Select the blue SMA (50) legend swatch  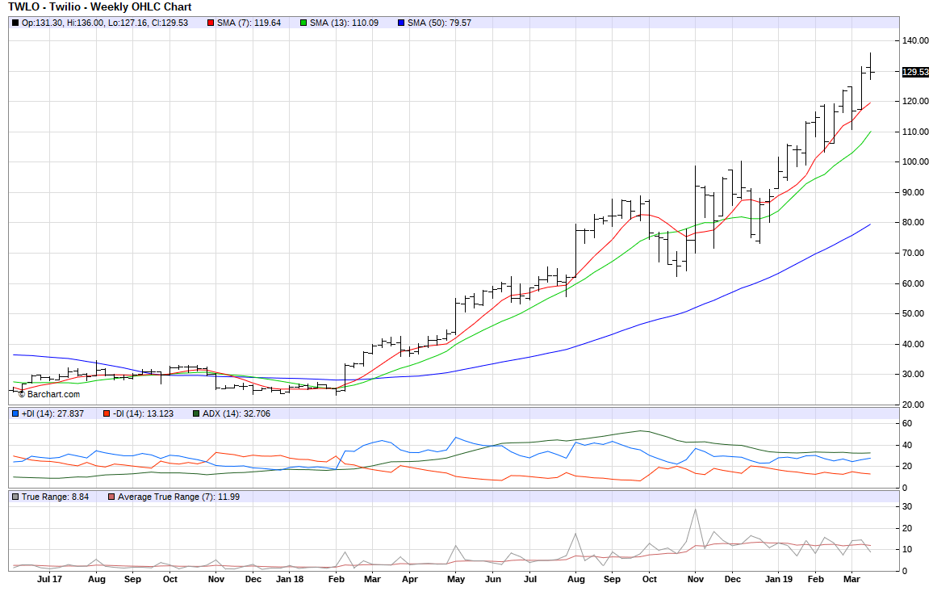tap(401, 23)
